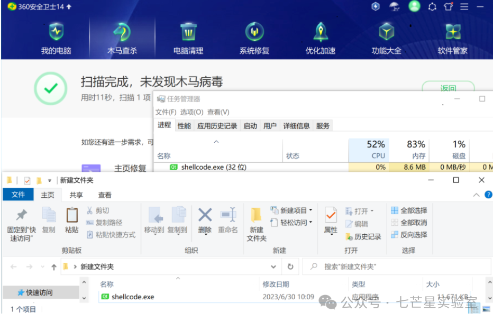Launch 电脑清理 (PC Cleanup) in 360
The width and height of the screenshot is (493, 322).
pos(188,37)
